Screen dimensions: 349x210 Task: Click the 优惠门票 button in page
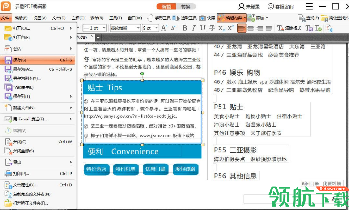click(155, 169)
